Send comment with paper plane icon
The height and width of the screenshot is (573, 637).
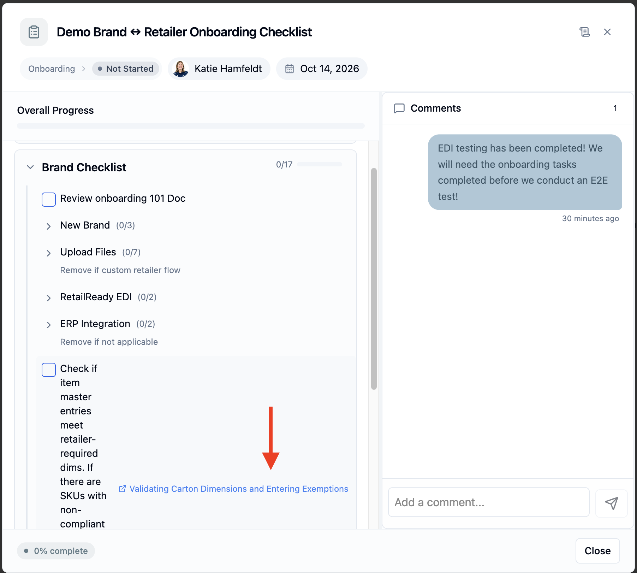611,503
